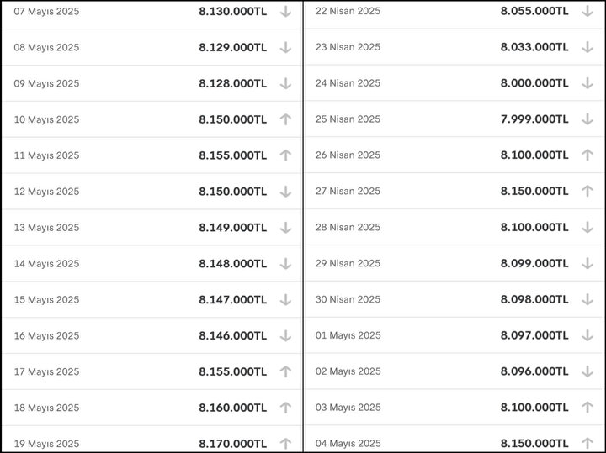Screen dimensions: 606x453
Task: Click the down arrow beside 07 Mayıs 2025
Action: point(285,12)
